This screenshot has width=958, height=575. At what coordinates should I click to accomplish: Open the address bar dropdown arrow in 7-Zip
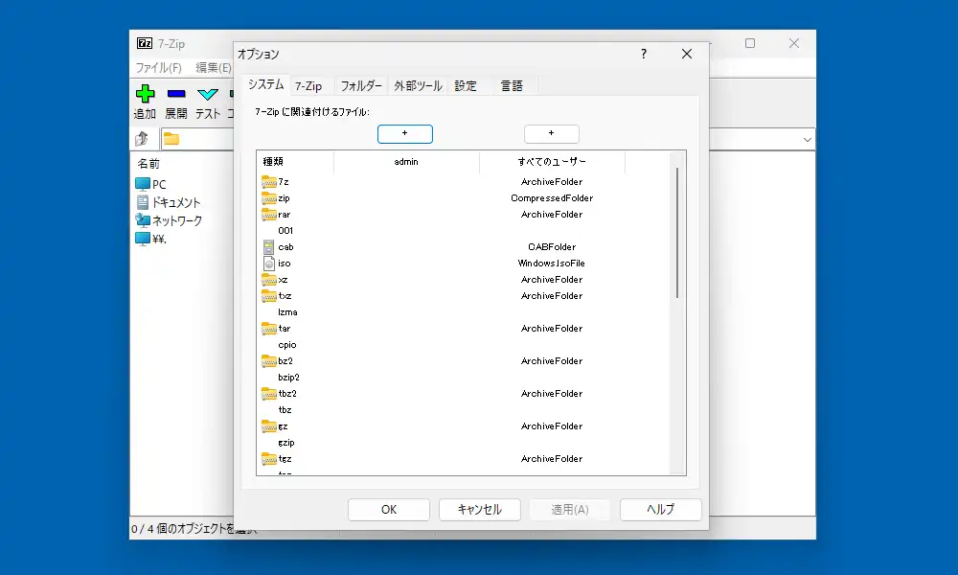807,140
